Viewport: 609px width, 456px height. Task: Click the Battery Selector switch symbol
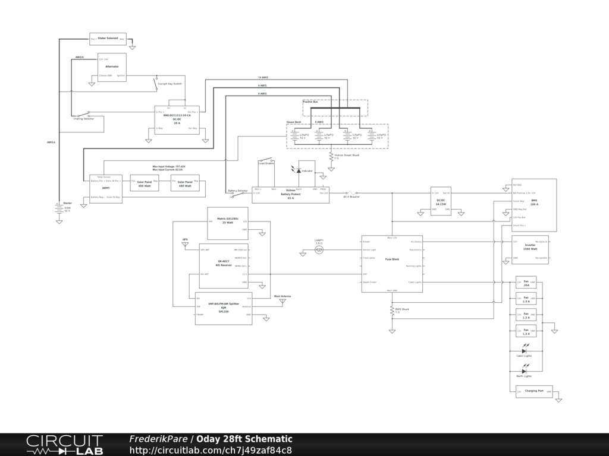[241, 193]
